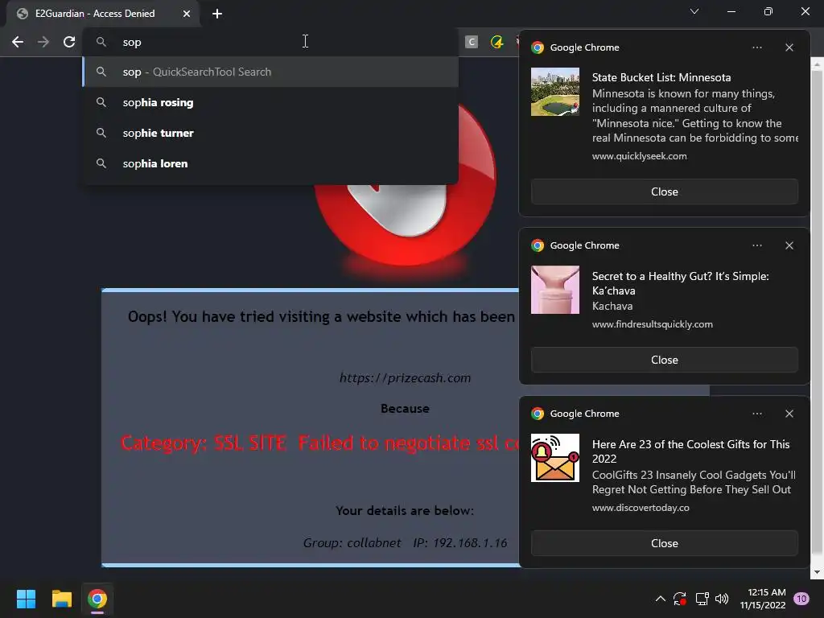Open File Explorer from taskbar
The width and height of the screenshot is (824, 618).
tap(61, 599)
